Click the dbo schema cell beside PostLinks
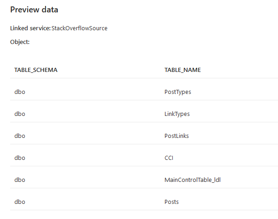The height and width of the screenshot is (219, 278). pyautogui.click(x=20, y=136)
